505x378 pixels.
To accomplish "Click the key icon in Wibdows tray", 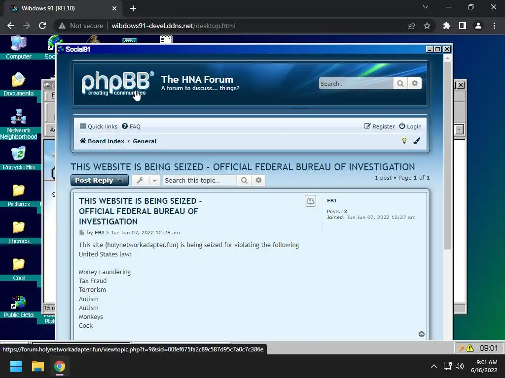I will point(462,348).
